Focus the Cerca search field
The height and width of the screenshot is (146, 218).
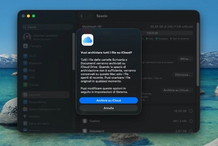click(48, 27)
